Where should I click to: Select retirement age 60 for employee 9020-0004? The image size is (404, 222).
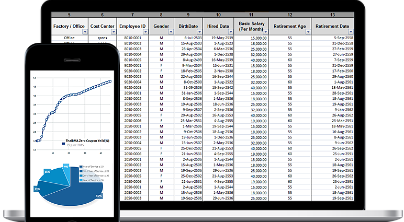tap(290, 82)
